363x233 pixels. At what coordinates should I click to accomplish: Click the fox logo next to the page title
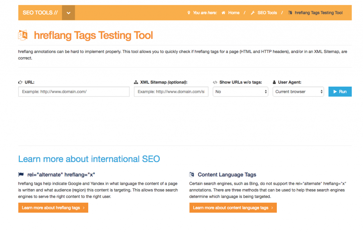(x=23, y=35)
